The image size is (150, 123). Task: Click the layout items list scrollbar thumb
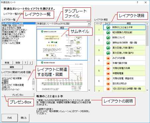(147, 36)
